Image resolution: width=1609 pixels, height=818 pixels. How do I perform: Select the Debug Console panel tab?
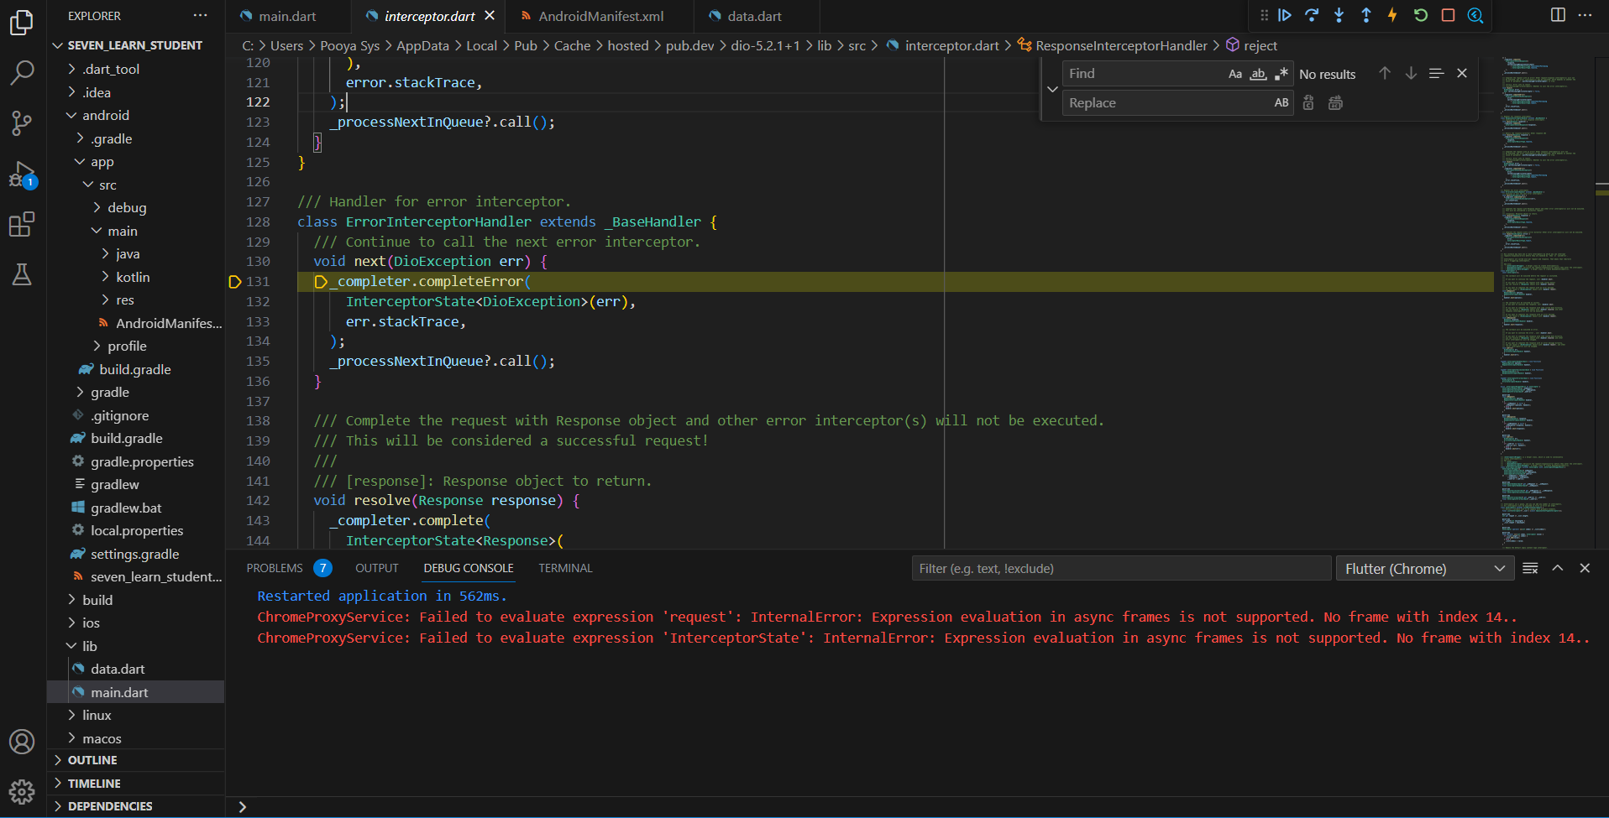pyautogui.click(x=469, y=568)
